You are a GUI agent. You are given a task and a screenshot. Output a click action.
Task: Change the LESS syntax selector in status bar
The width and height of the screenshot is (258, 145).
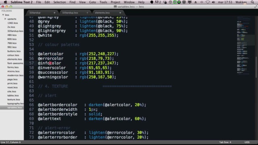247,142
